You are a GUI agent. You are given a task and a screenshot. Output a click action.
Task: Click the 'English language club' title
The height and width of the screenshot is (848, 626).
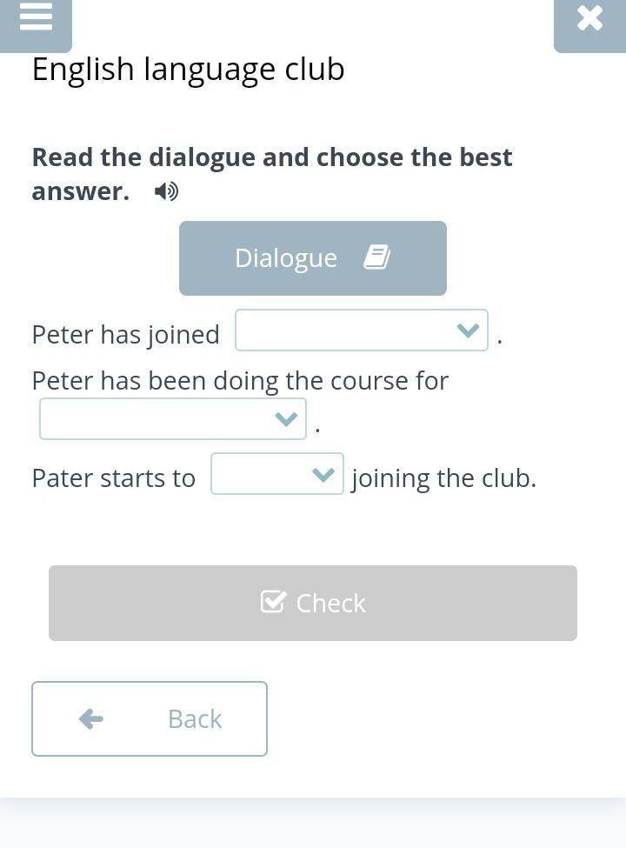click(x=188, y=70)
